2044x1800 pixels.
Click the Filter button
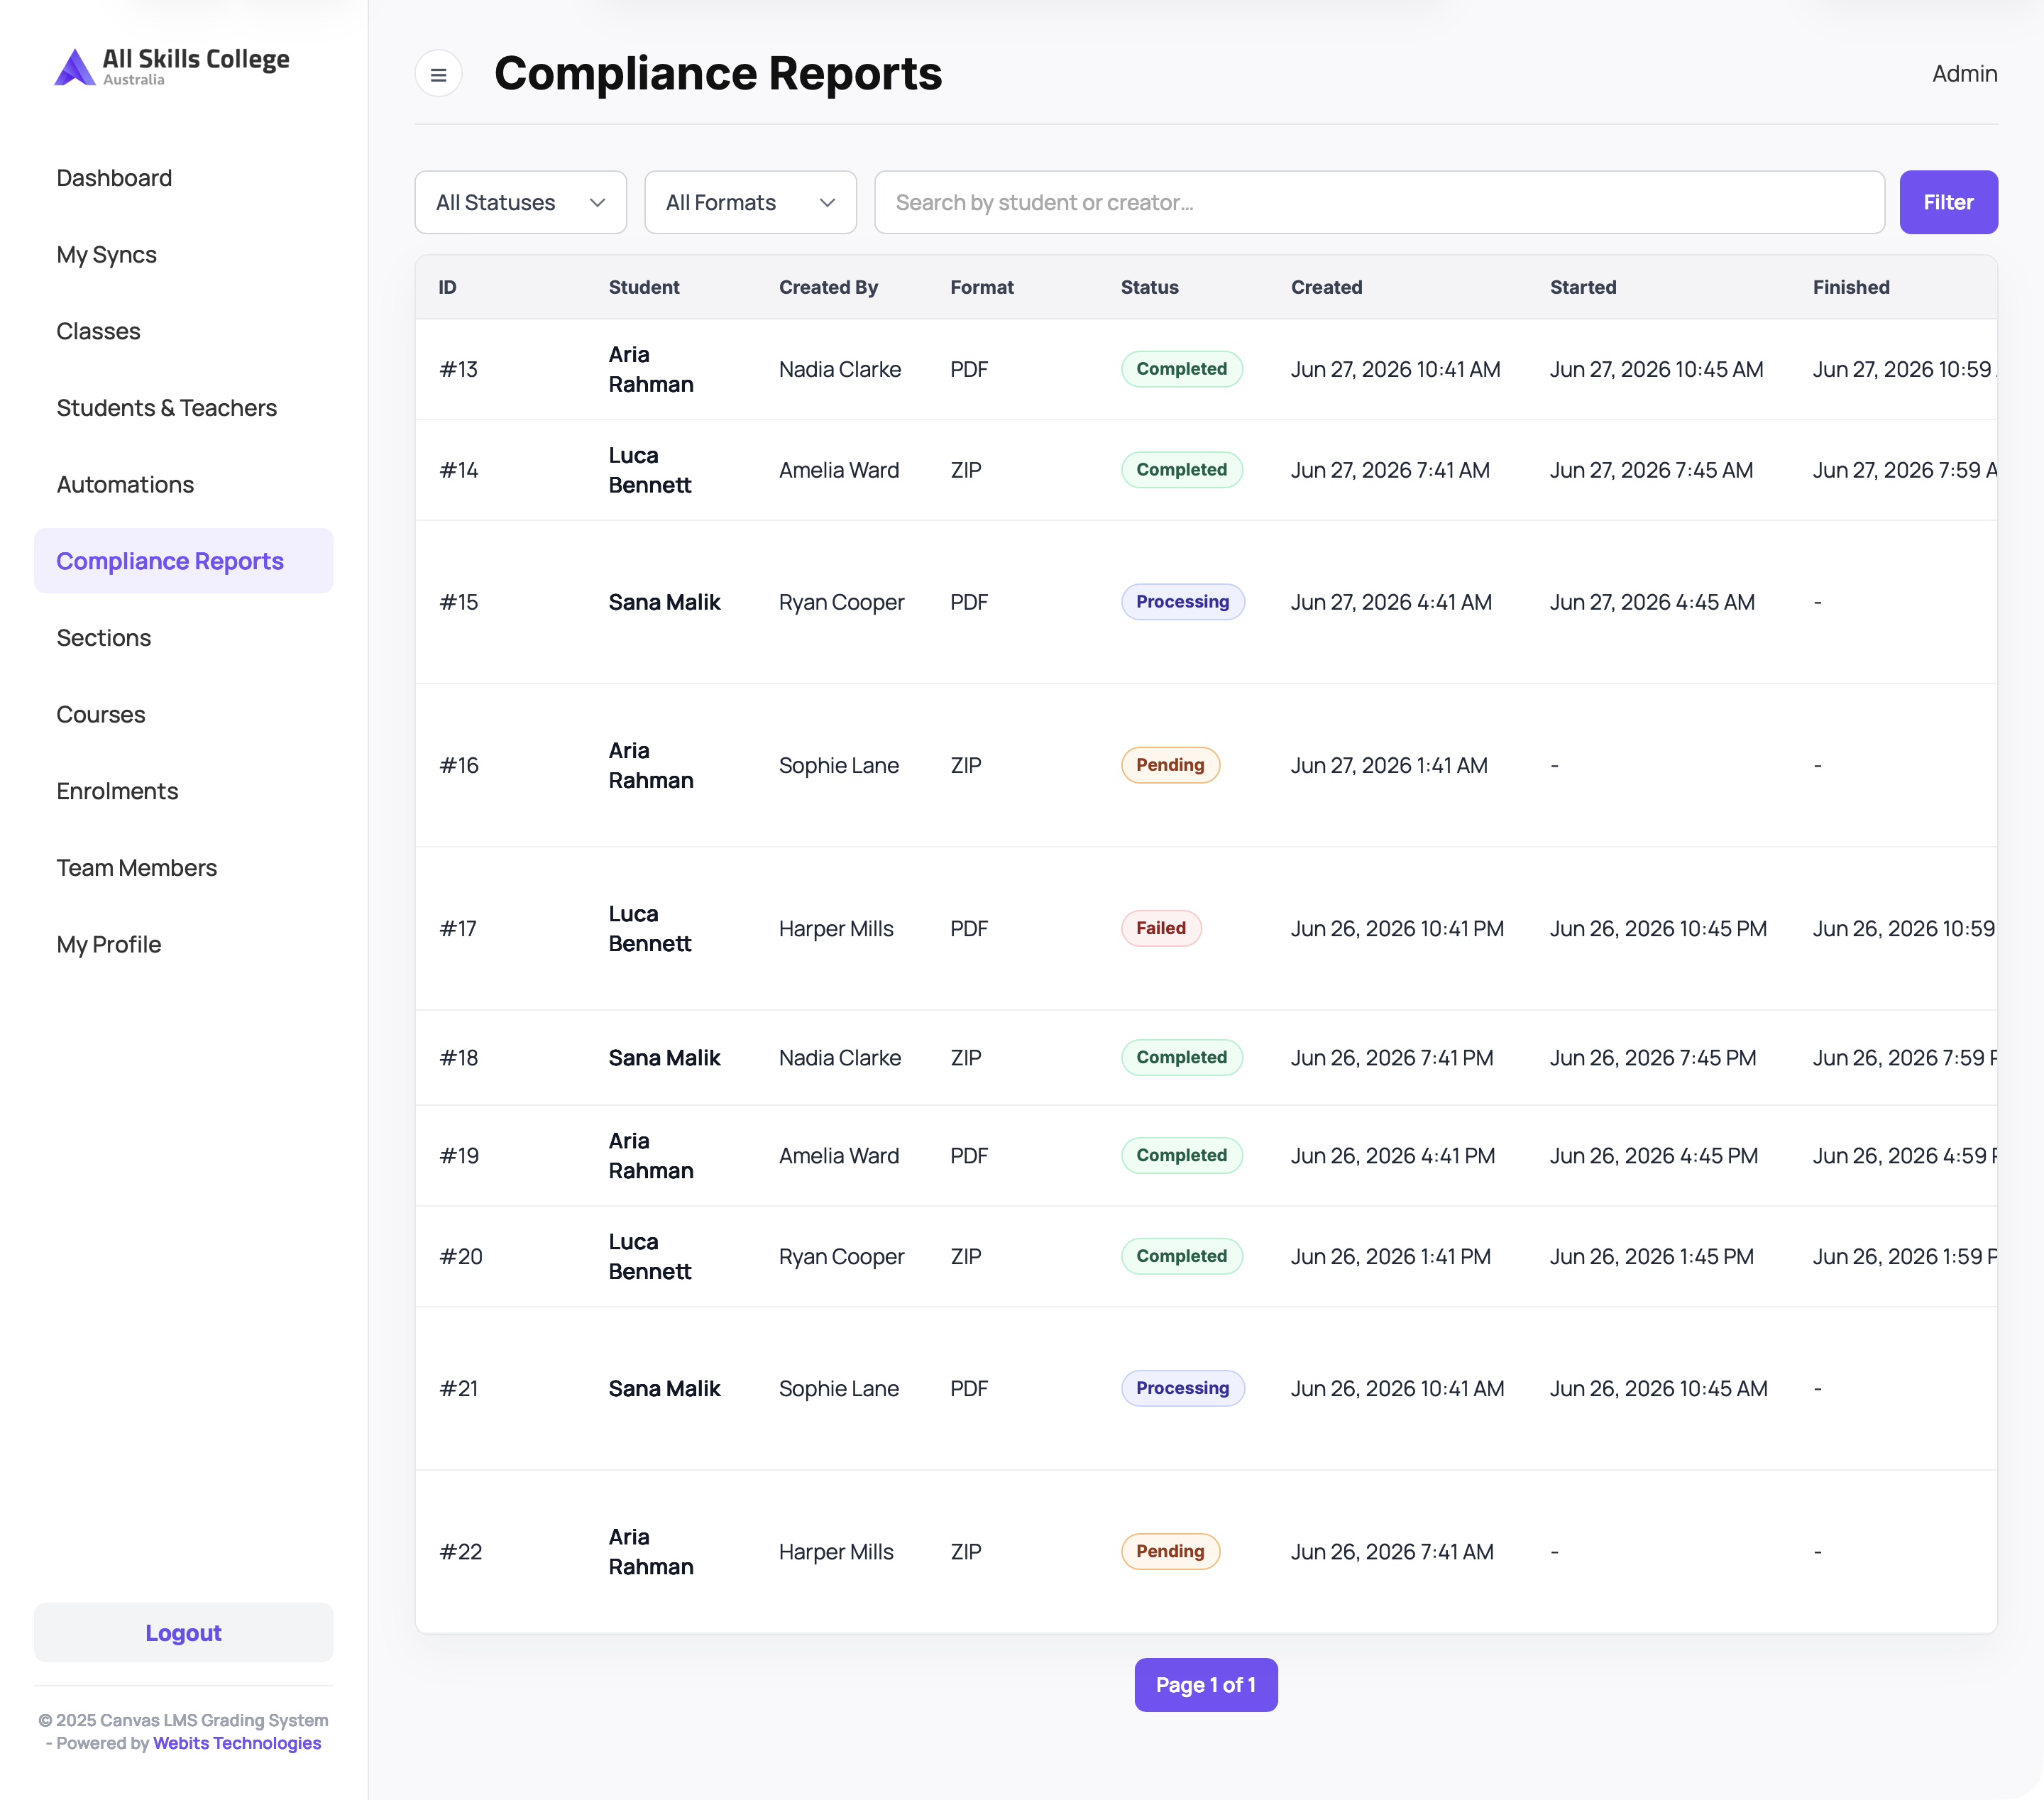(1948, 202)
